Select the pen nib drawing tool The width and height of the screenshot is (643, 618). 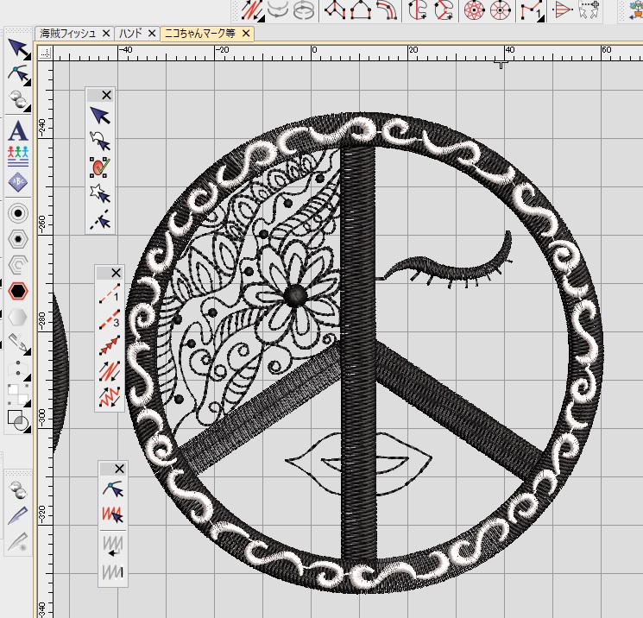[18, 344]
